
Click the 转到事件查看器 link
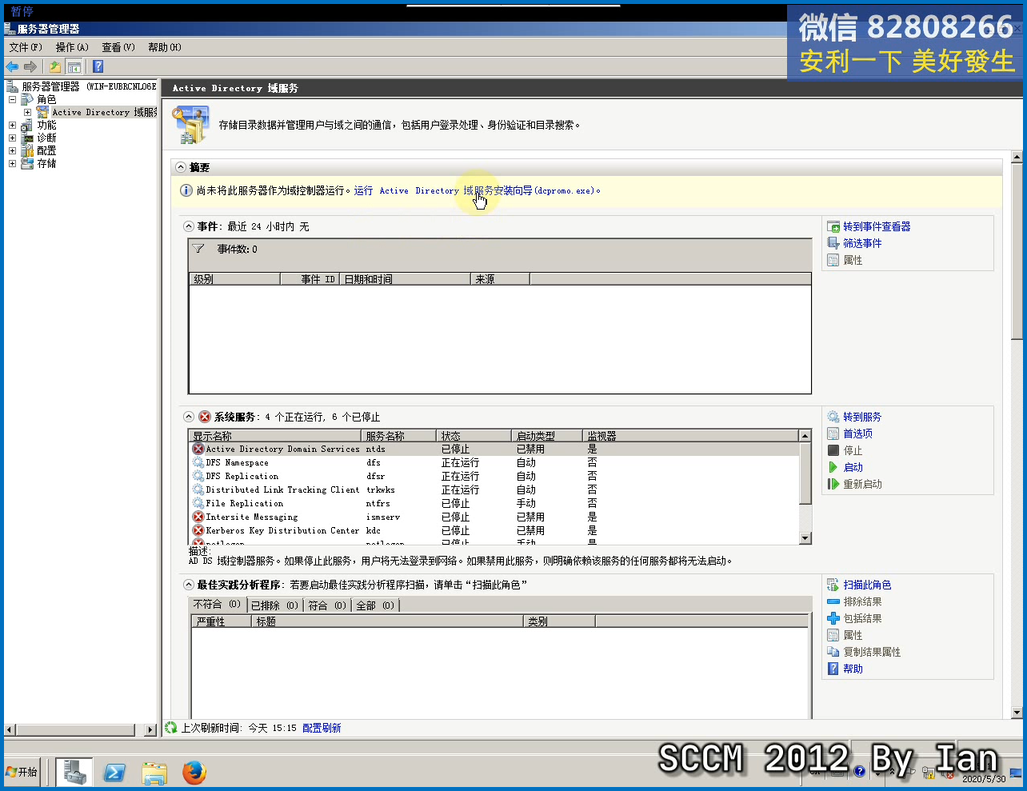pos(877,226)
